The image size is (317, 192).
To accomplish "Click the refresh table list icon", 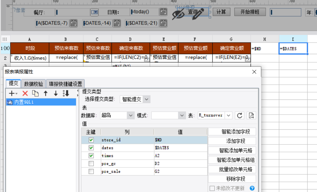I will pyautogui.click(x=239, y=116).
